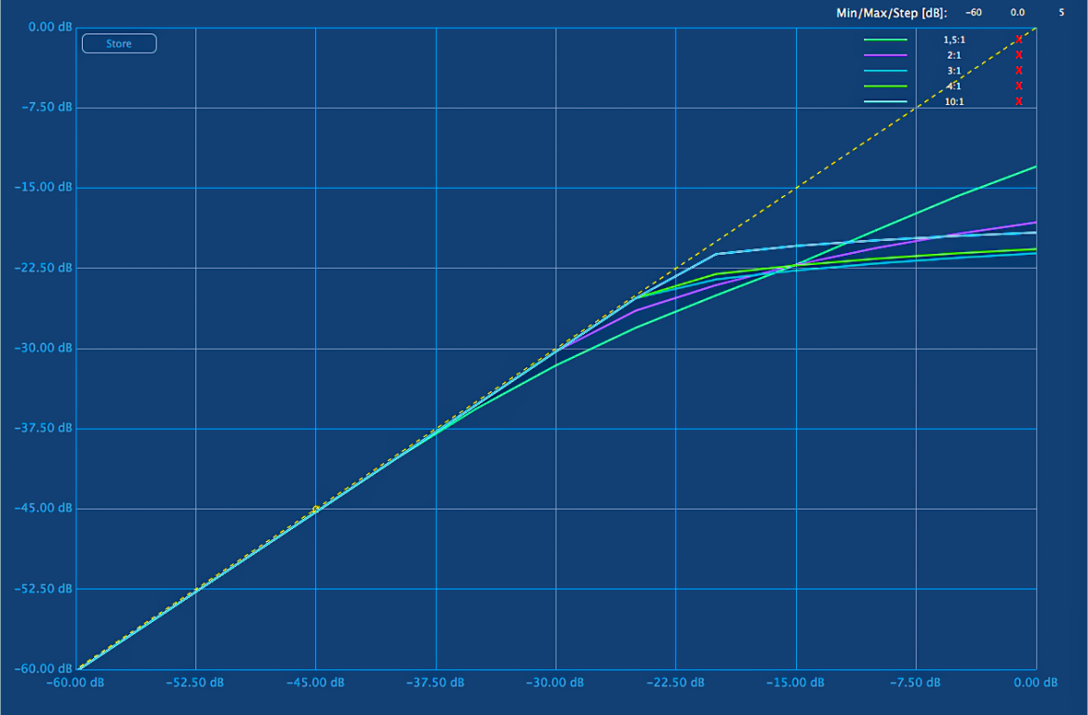Select the 3:1 legend label
Screen dimensions: 1088x715
(954, 71)
